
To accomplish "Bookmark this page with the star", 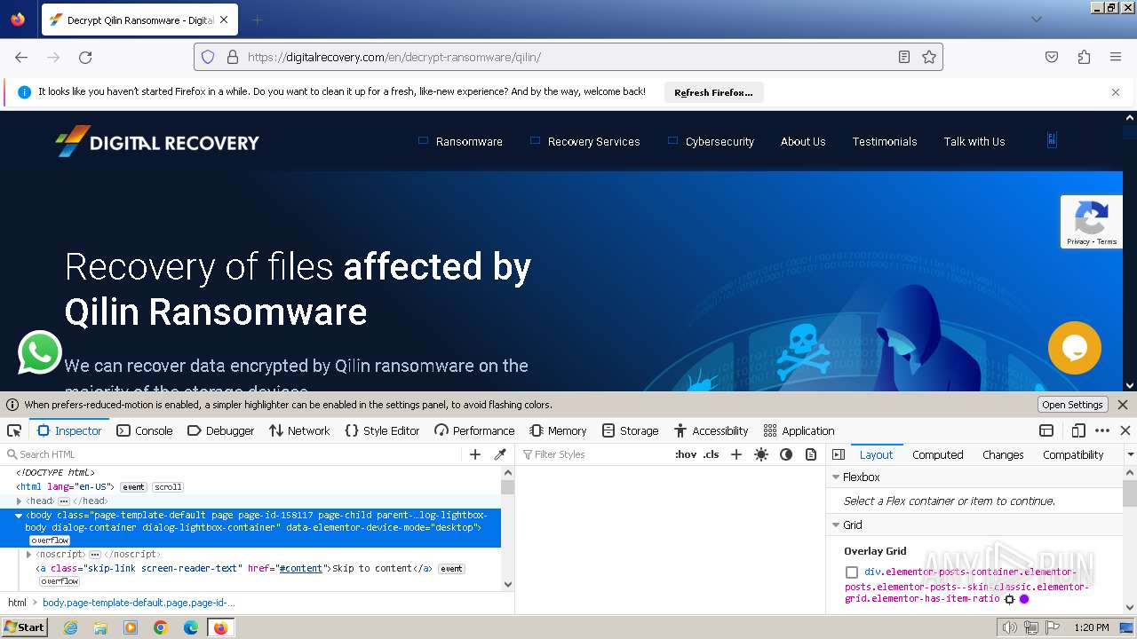I will tap(929, 57).
